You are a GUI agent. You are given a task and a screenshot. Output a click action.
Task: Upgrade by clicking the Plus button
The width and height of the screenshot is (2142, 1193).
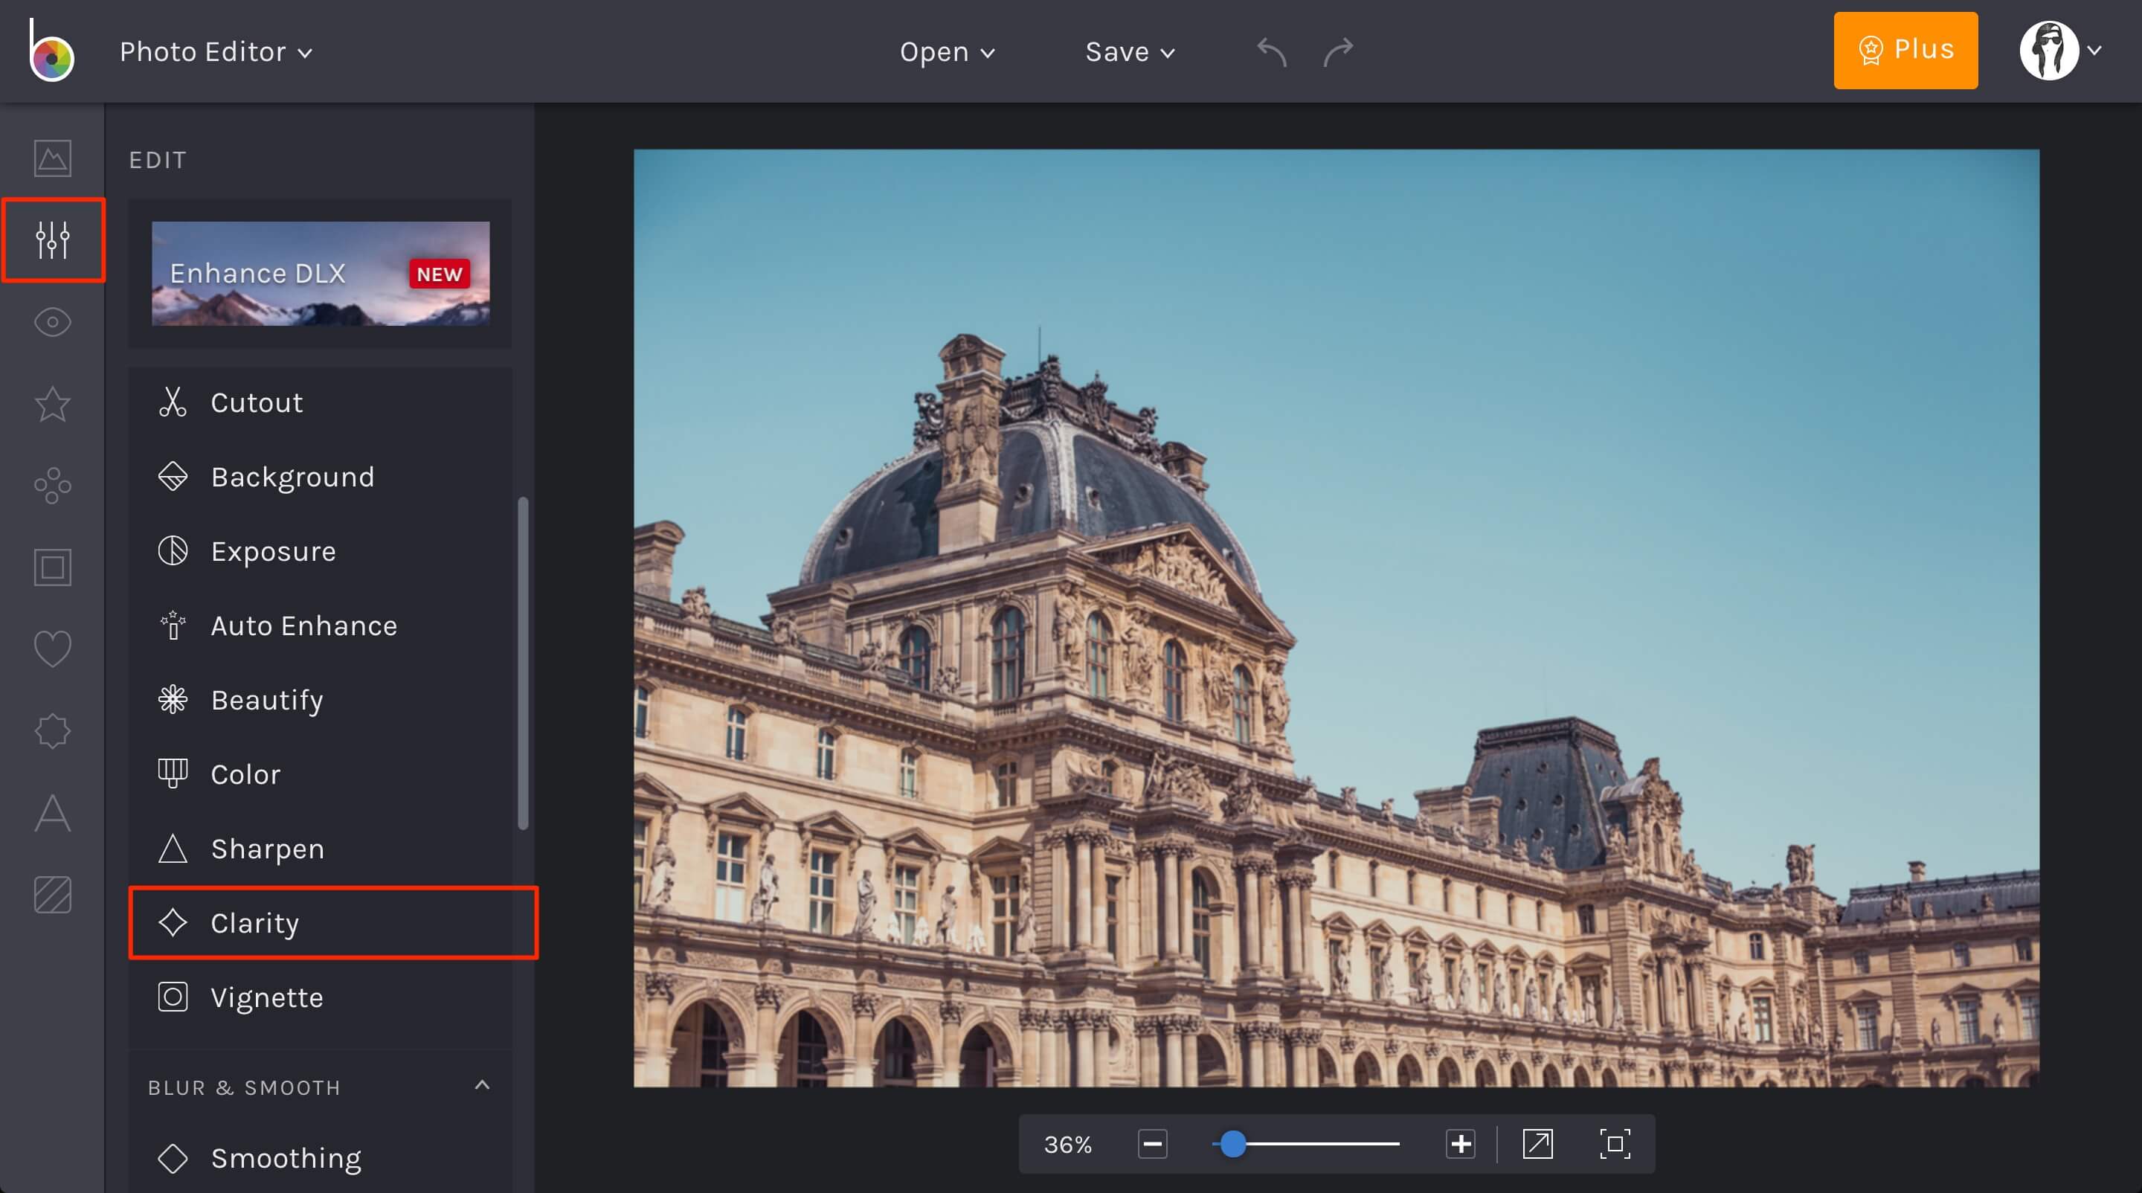click(1905, 50)
